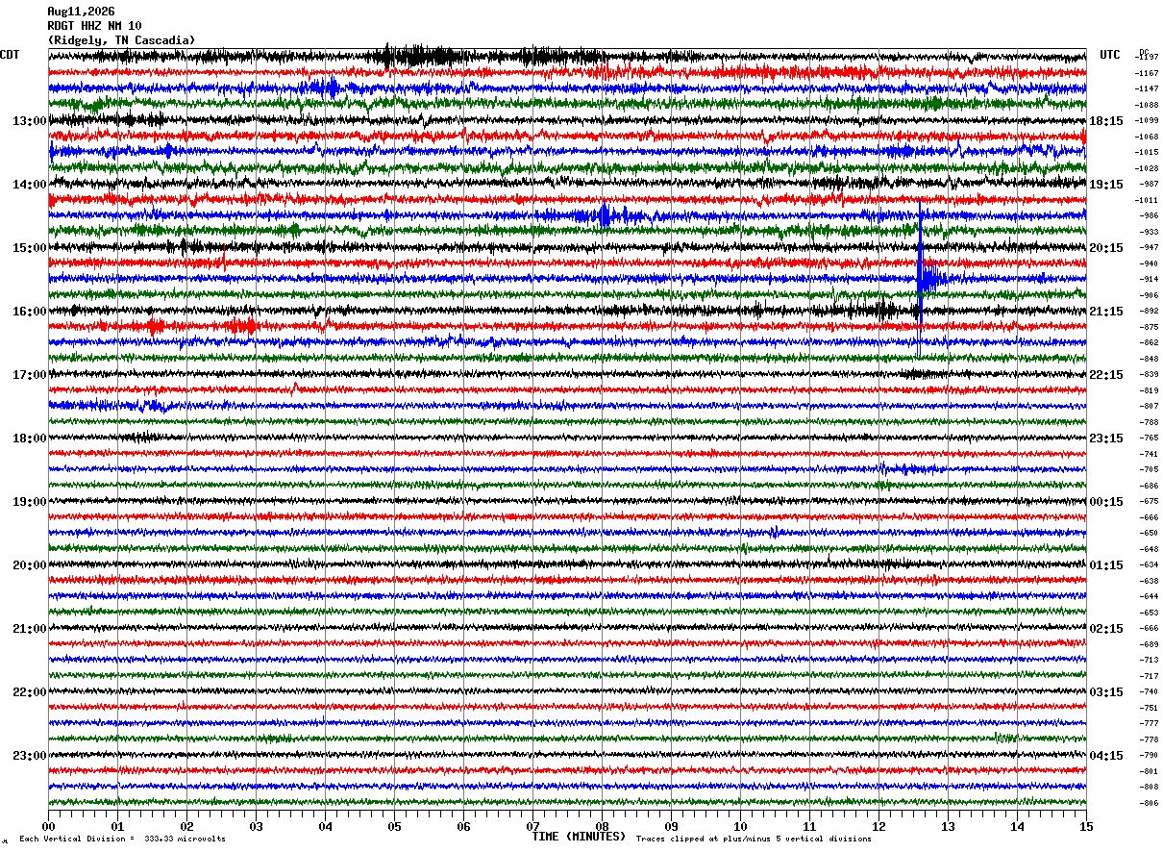Image resolution: width=1163 pixels, height=852 pixels.
Task: Click the 14 minute tick label
Action: click(x=1017, y=826)
